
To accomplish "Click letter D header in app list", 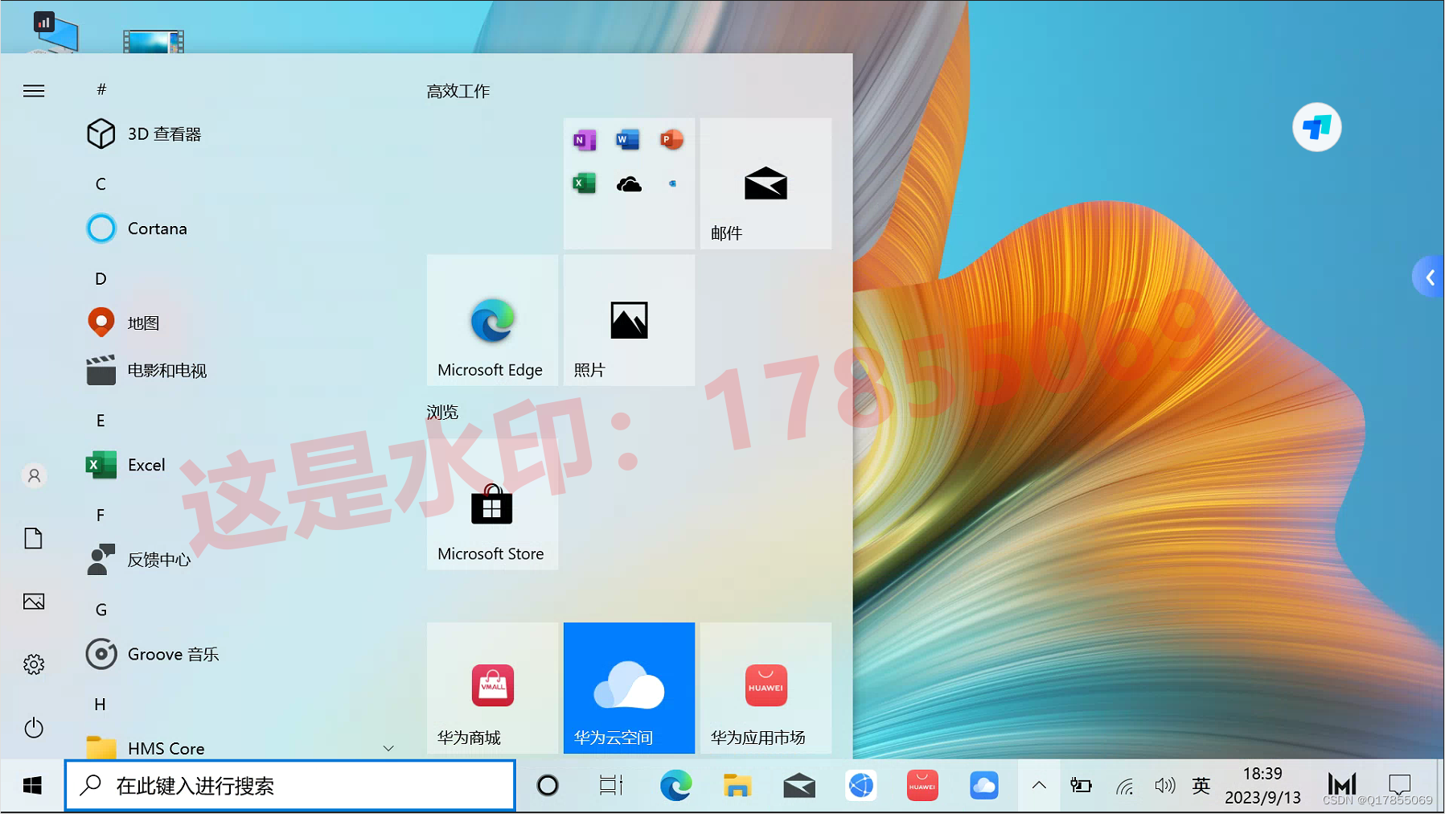I will pyautogui.click(x=101, y=278).
